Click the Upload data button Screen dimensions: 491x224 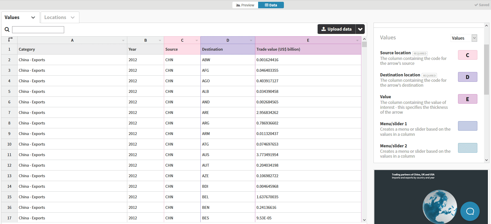(336, 29)
